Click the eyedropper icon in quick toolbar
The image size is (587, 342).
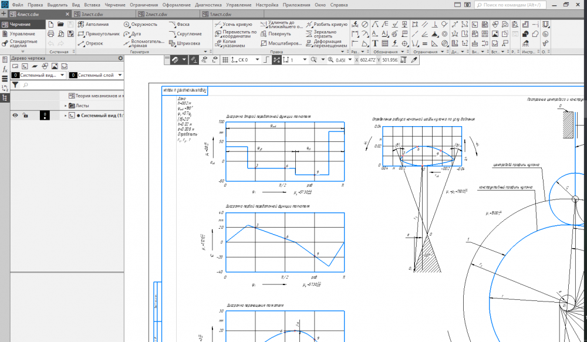[x=414, y=60]
